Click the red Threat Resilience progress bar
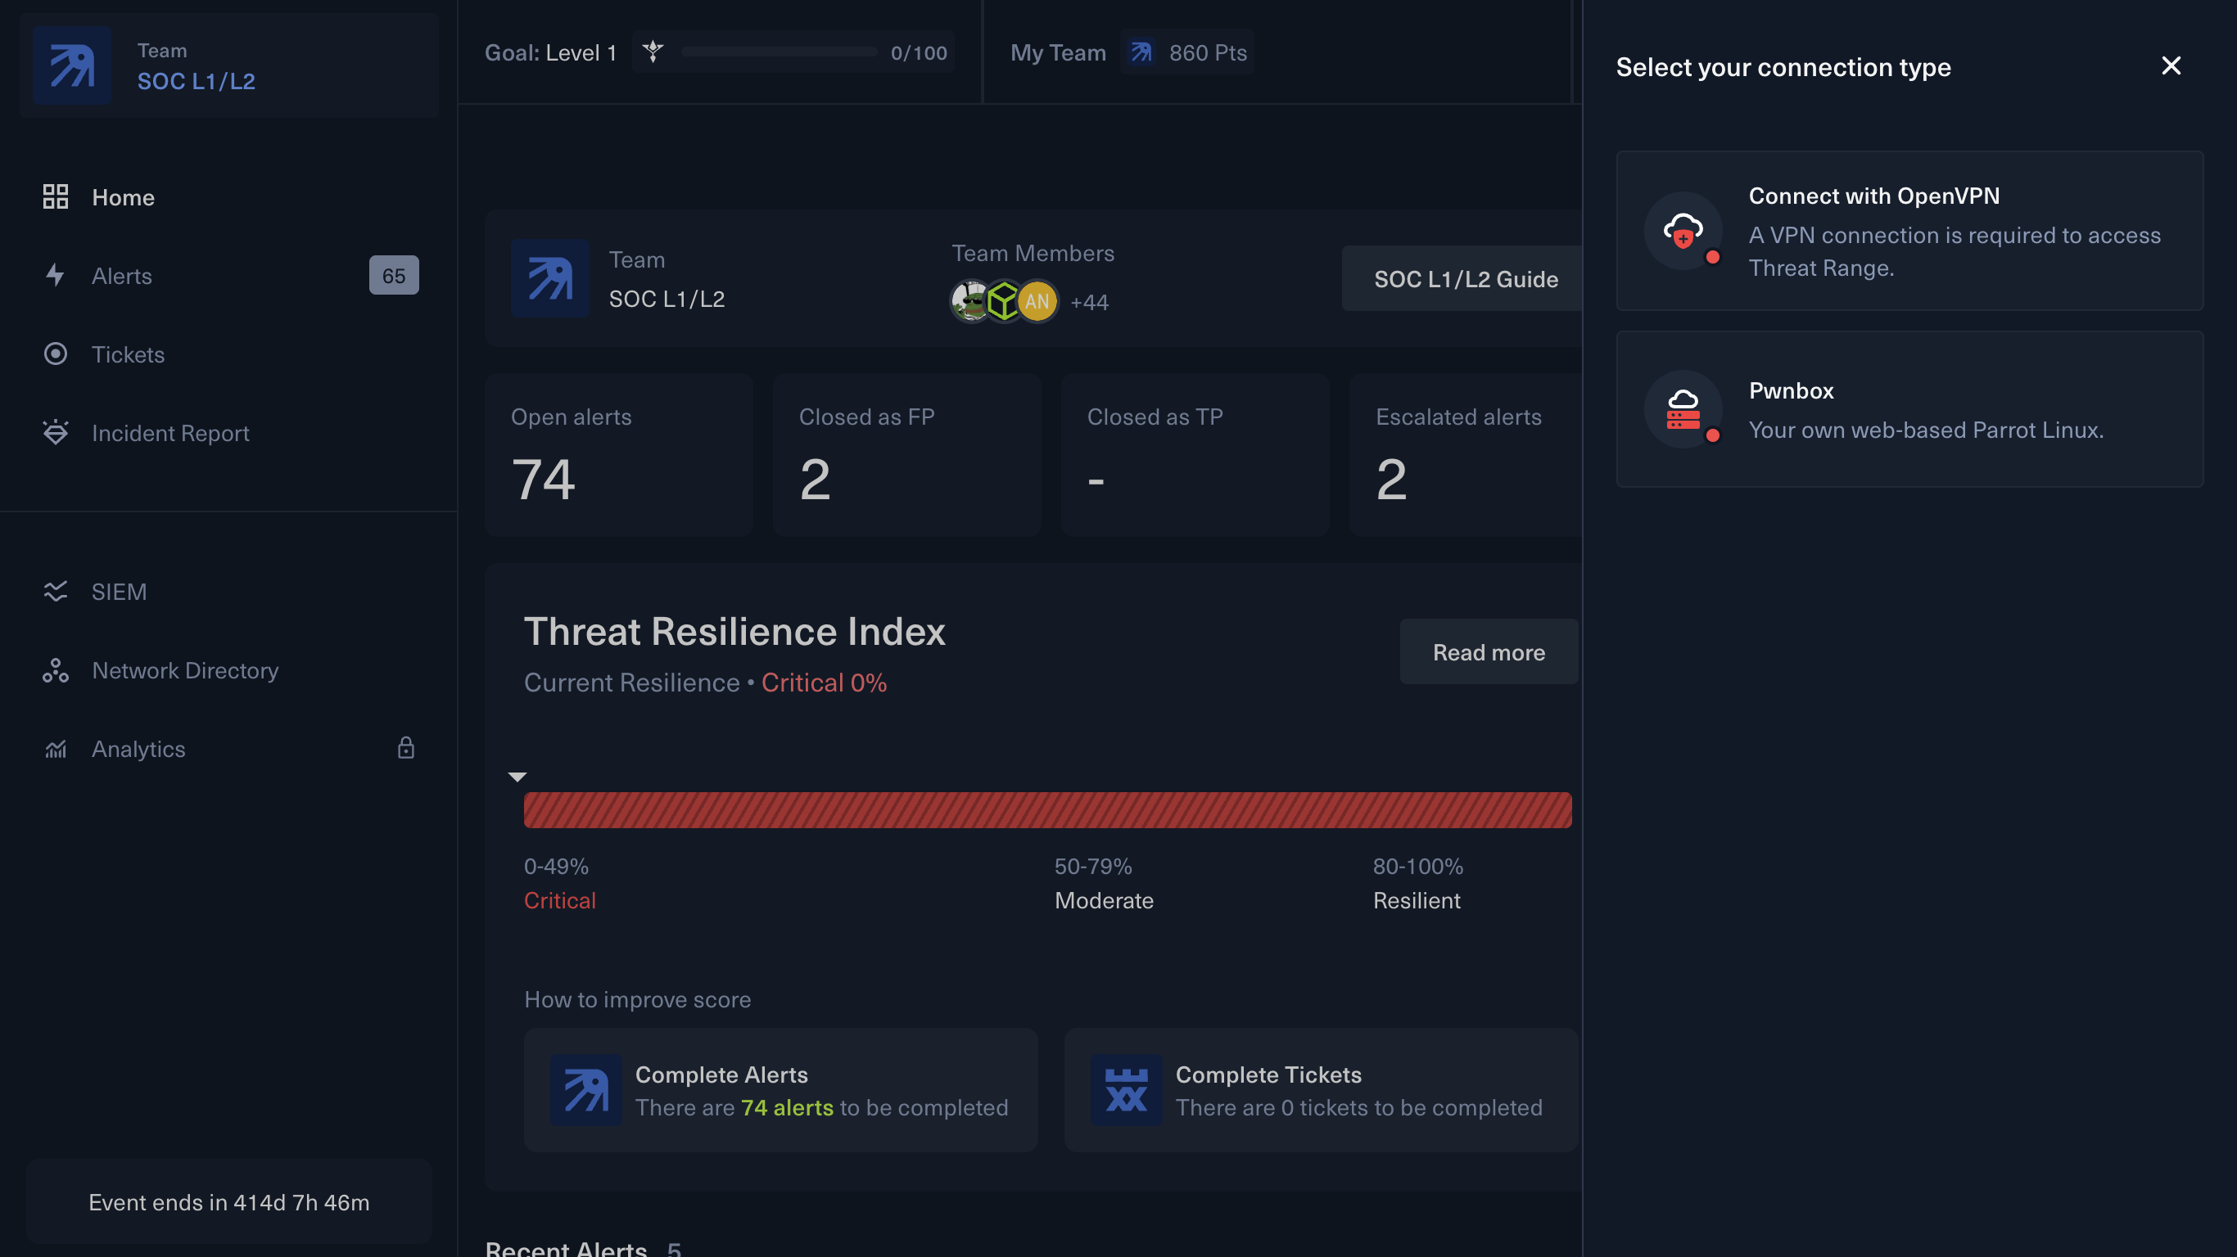Screen dimensions: 2237x1257 [x=1047, y=810]
